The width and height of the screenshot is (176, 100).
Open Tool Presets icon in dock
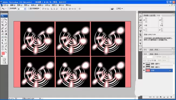pyautogui.click(x=140, y=25)
